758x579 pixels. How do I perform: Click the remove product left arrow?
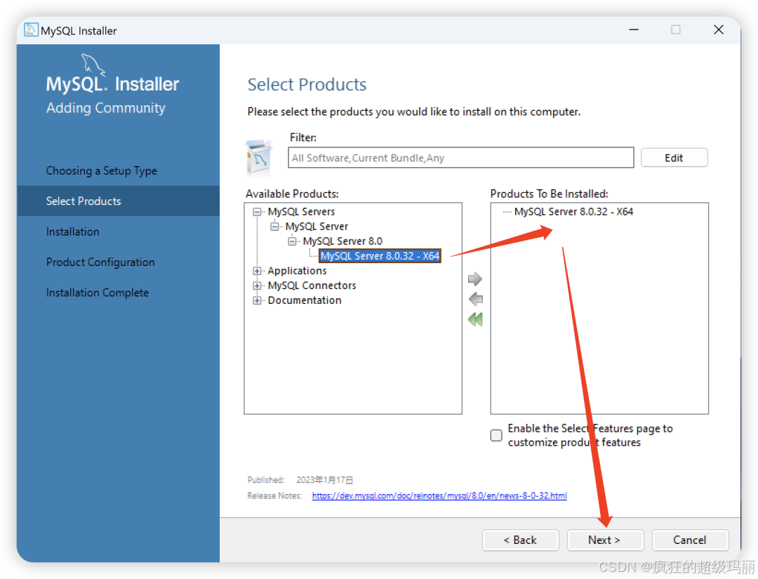coord(475,299)
